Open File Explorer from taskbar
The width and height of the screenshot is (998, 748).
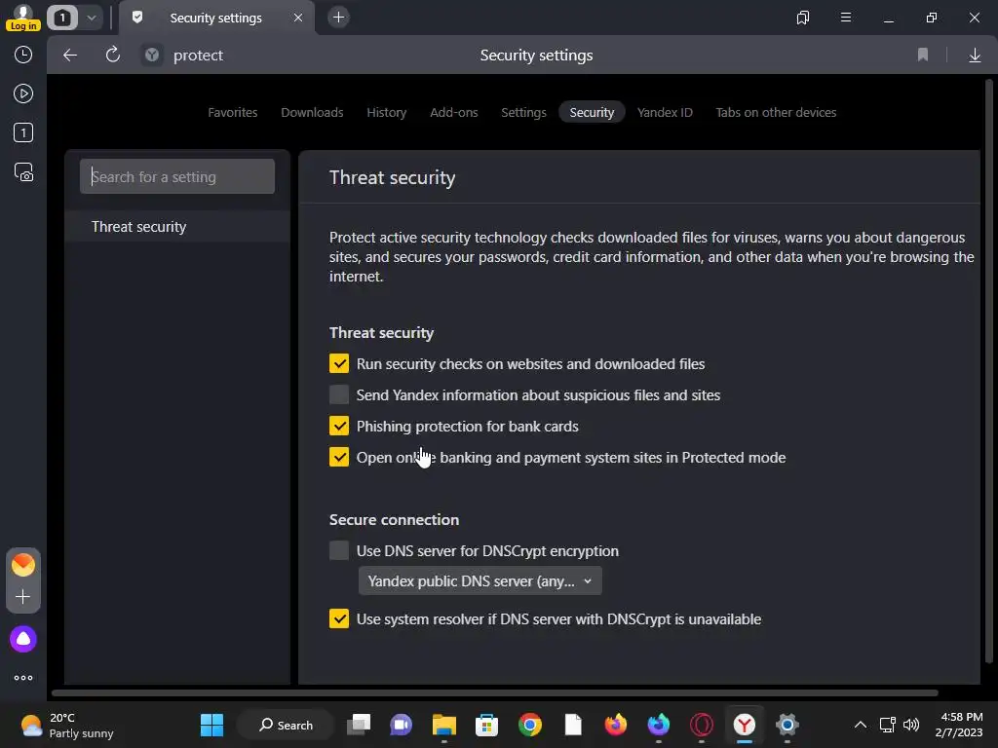tap(444, 725)
